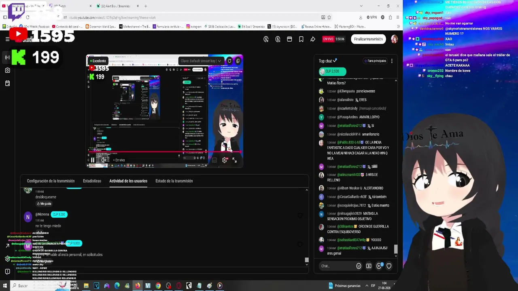The height and width of the screenshot is (291, 518).
Task: Open a new browser tab with plus
Action: (x=146, y=6)
